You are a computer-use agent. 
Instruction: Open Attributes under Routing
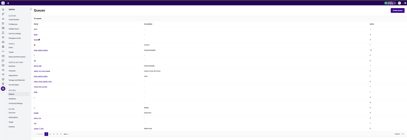12,99
